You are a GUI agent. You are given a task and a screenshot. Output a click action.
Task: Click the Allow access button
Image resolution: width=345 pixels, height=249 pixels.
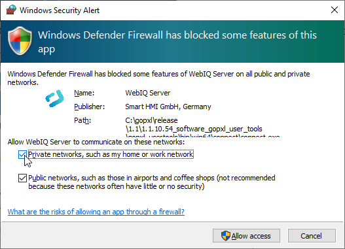[x=246, y=236]
